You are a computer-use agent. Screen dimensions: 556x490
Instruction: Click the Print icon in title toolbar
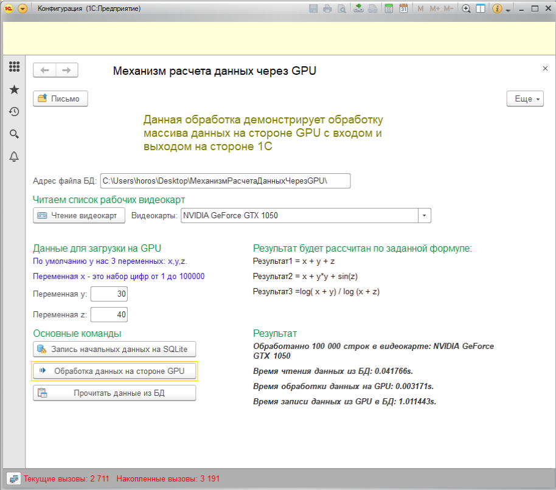[x=328, y=9]
